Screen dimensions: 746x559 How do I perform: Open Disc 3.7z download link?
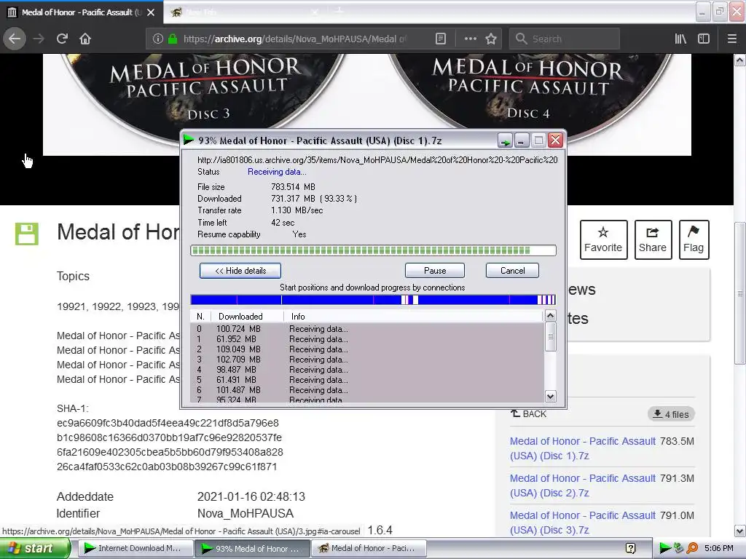click(582, 523)
